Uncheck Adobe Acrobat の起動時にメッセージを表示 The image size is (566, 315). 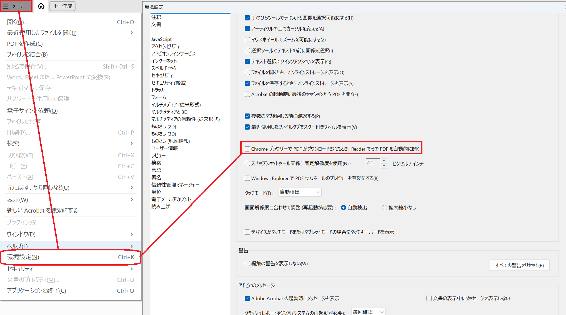pos(247,298)
